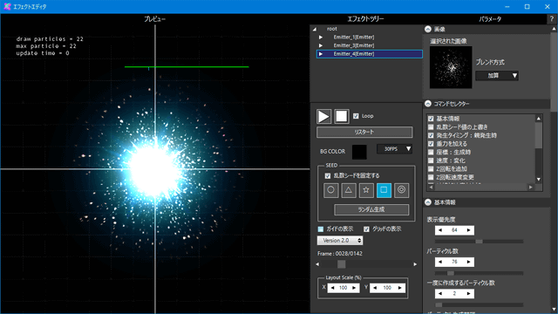The image size is (558, 314).
Task: Check Z回転を追加 command
Action: pyautogui.click(x=431, y=168)
